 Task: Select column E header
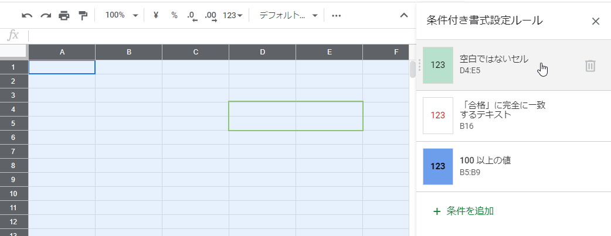(x=330, y=52)
